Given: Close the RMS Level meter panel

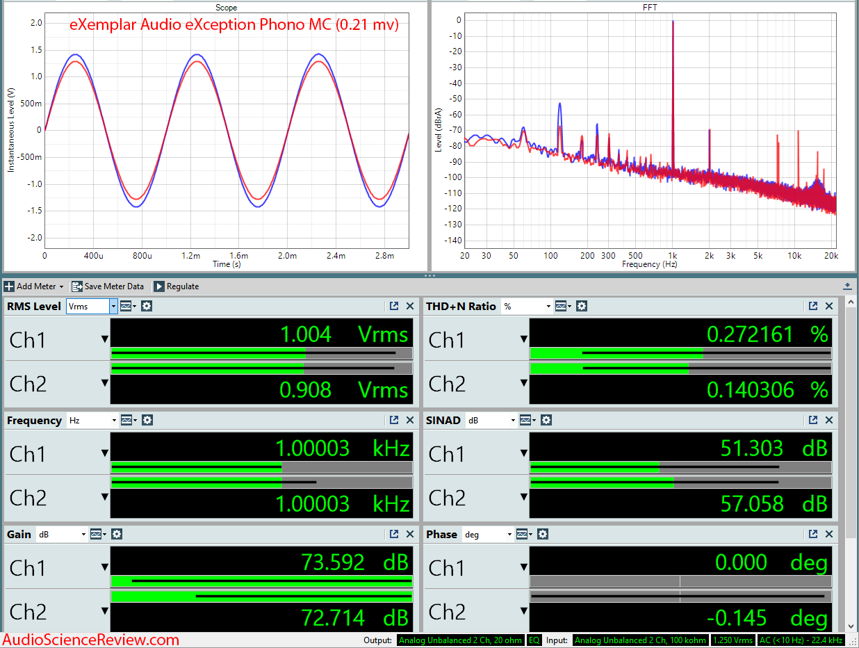Looking at the screenshot, I should pos(410,306).
